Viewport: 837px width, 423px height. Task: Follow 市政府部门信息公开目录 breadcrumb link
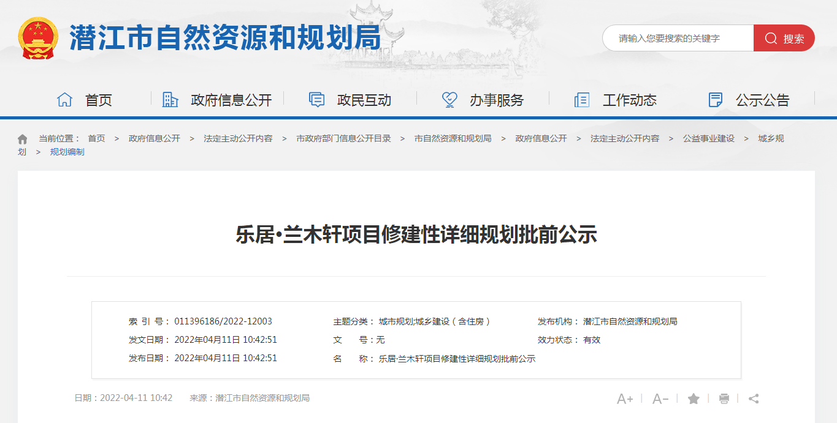click(343, 139)
